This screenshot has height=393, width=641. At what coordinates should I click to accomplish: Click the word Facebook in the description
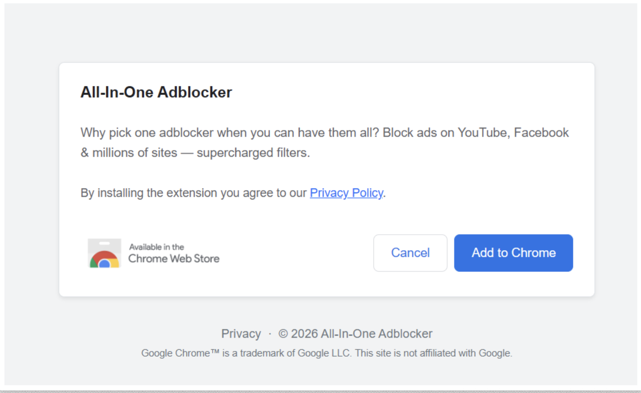(x=541, y=133)
